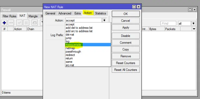Click the checkmark enable rule icon
Image resolution: width=200 pixels, height=99 pixels.
(x=19, y=23)
